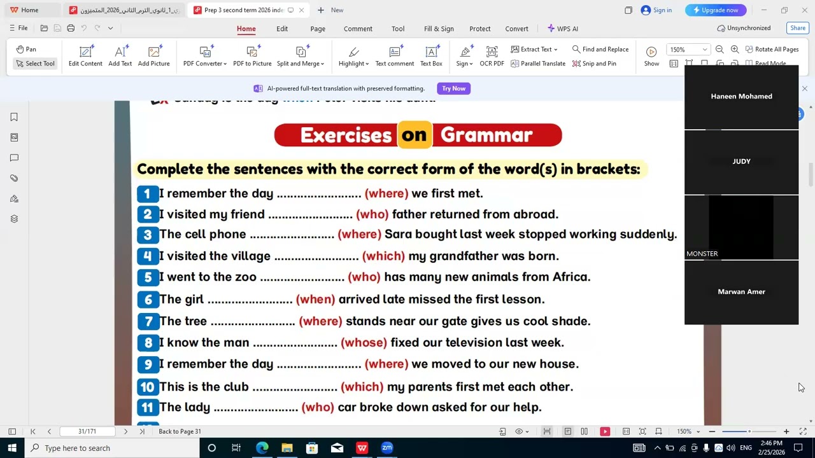This screenshot has height=458, width=815.
Task: Switch to the Edit ribbon tab
Action: pyautogui.click(x=282, y=29)
